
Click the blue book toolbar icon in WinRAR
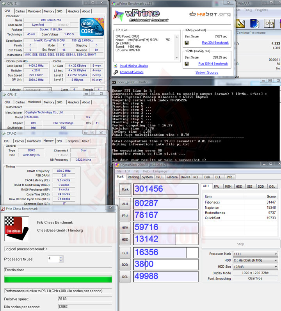[254, 23]
